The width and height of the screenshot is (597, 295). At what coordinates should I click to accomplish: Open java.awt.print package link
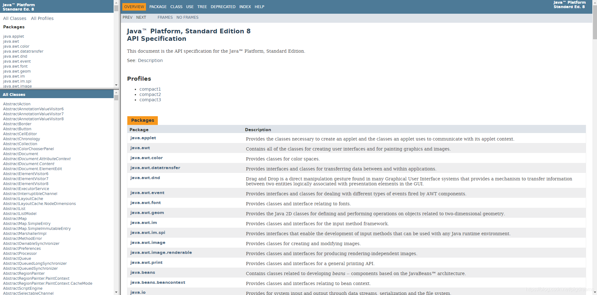[x=146, y=263]
